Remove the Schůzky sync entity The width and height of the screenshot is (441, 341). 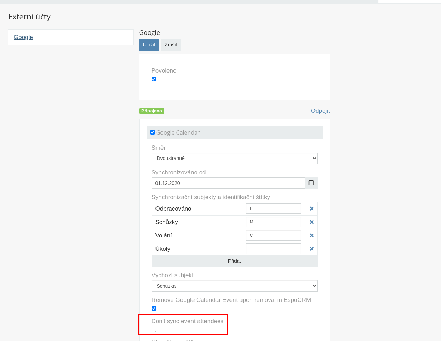312,222
